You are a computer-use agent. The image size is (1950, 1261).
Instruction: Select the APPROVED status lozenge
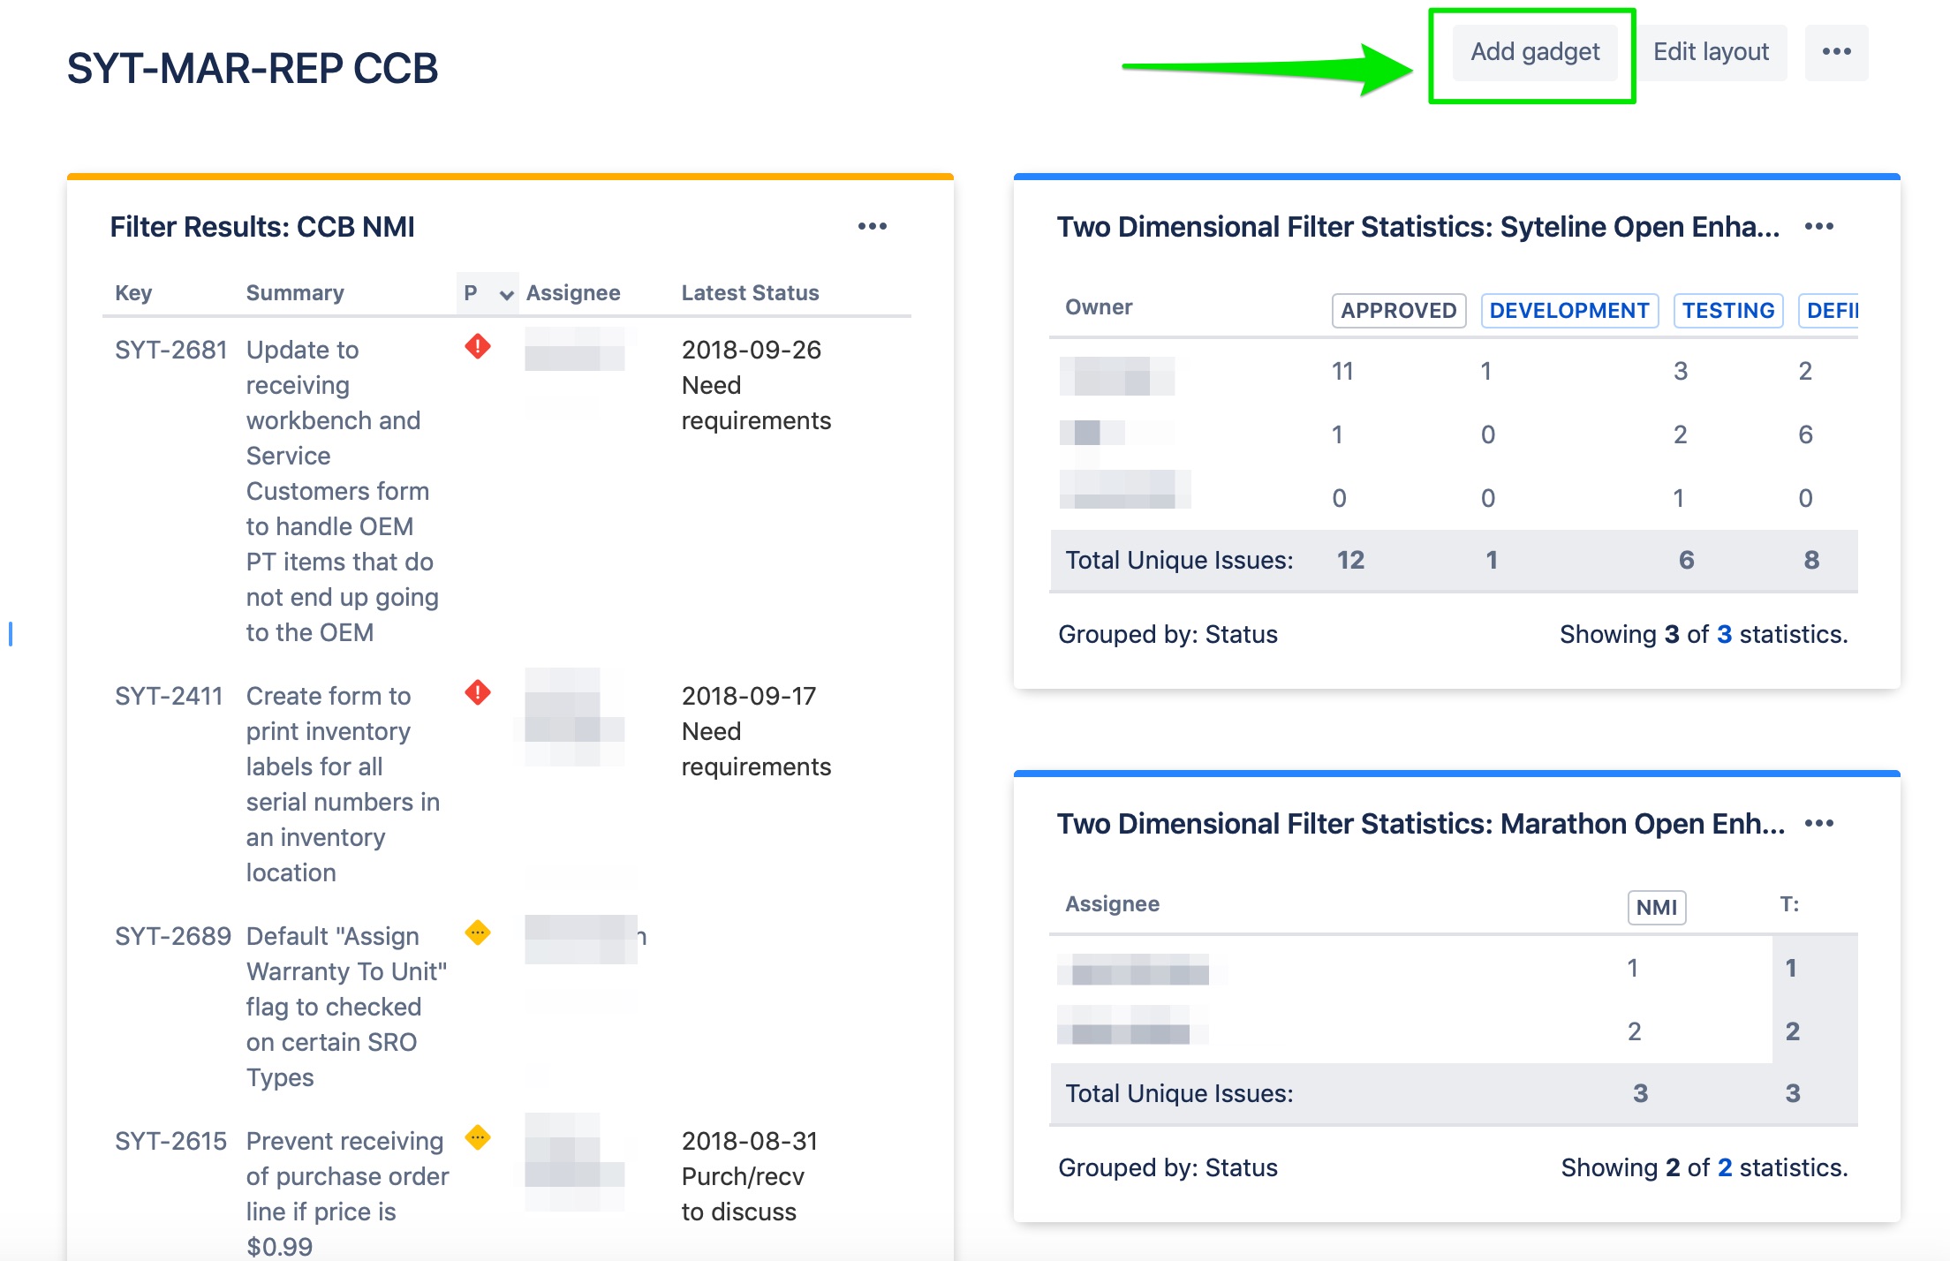[1399, 311]
